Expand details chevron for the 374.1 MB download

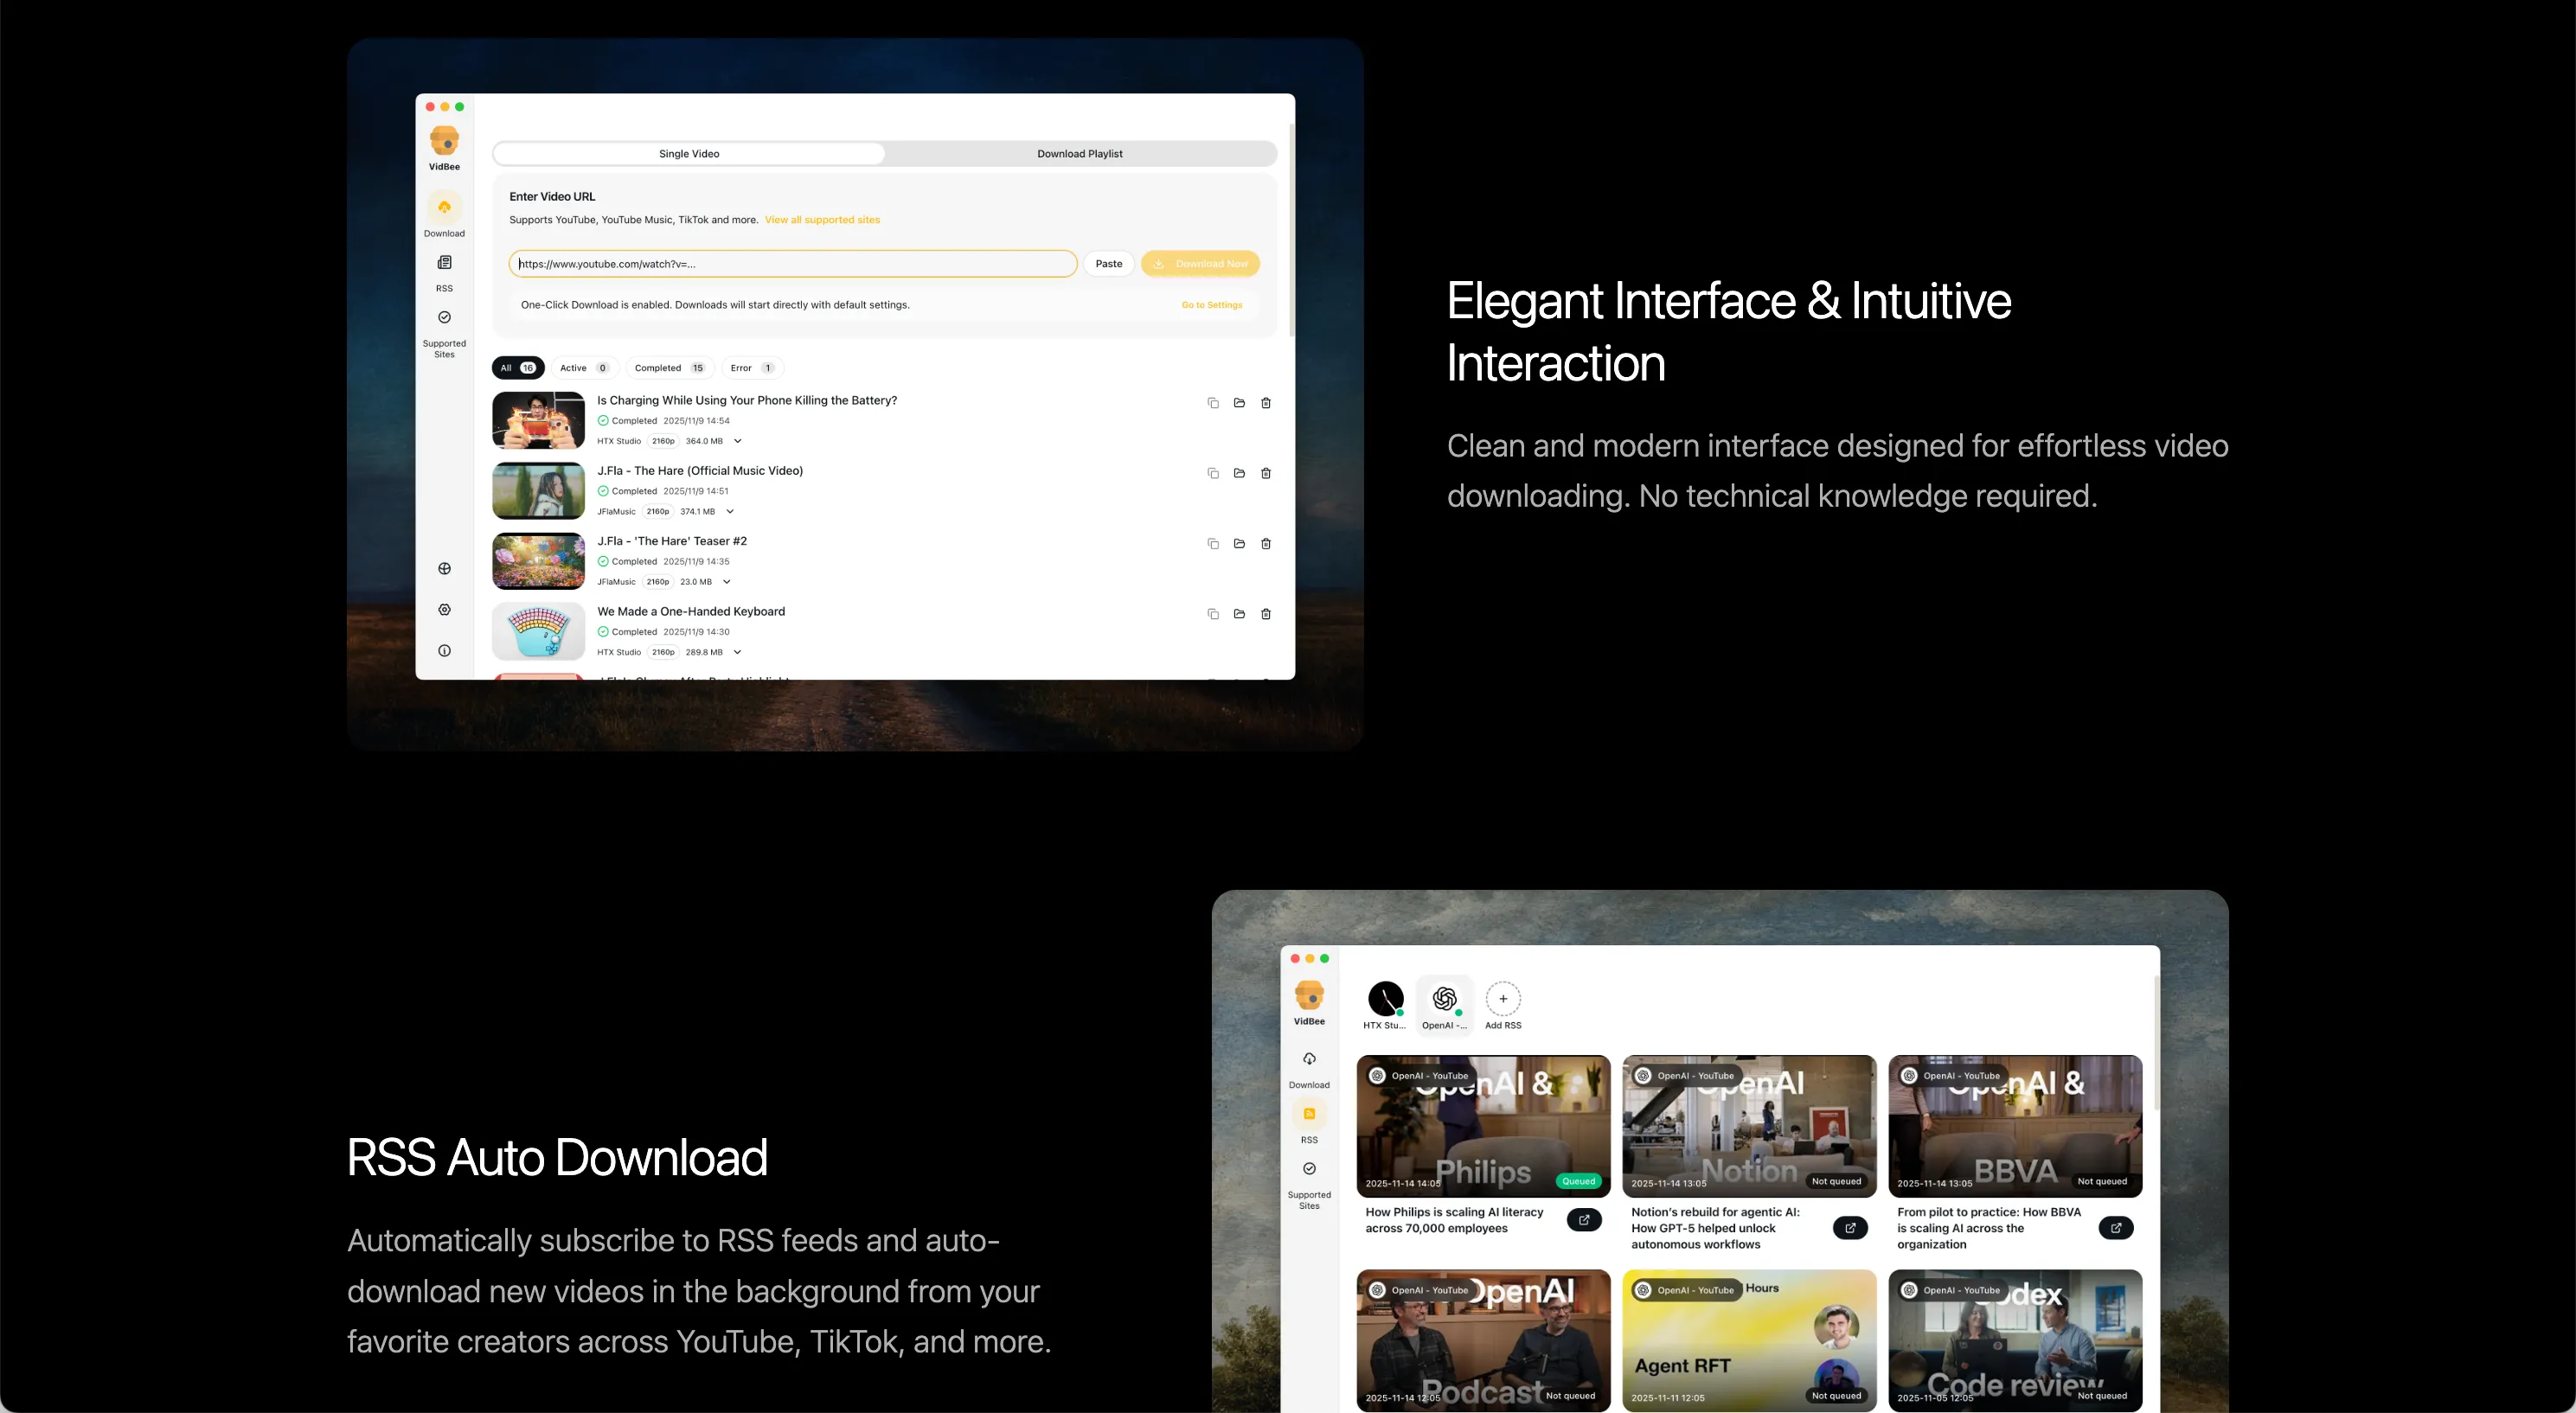click(729, 512)
